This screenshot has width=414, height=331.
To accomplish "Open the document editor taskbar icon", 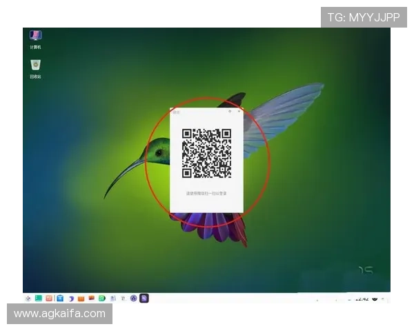I will click(113, 299).
